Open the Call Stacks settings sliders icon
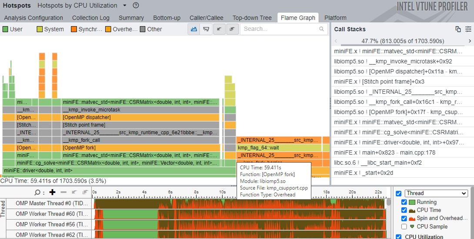The image size is (474, 239). (468, 29)
